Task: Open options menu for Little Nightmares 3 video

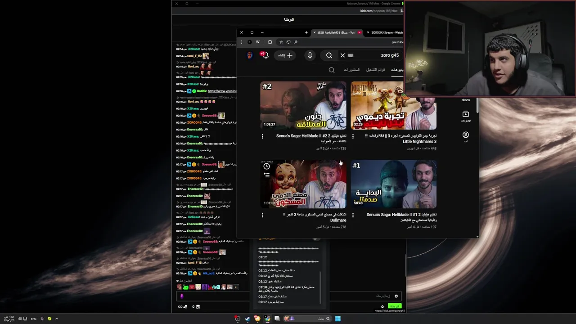Action: [353, 136]
